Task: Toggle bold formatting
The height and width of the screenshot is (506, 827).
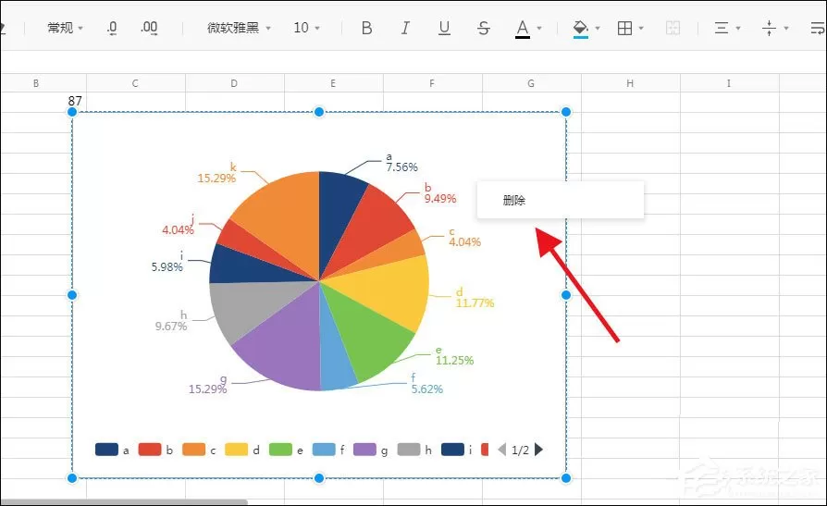Action: (366, 28)
